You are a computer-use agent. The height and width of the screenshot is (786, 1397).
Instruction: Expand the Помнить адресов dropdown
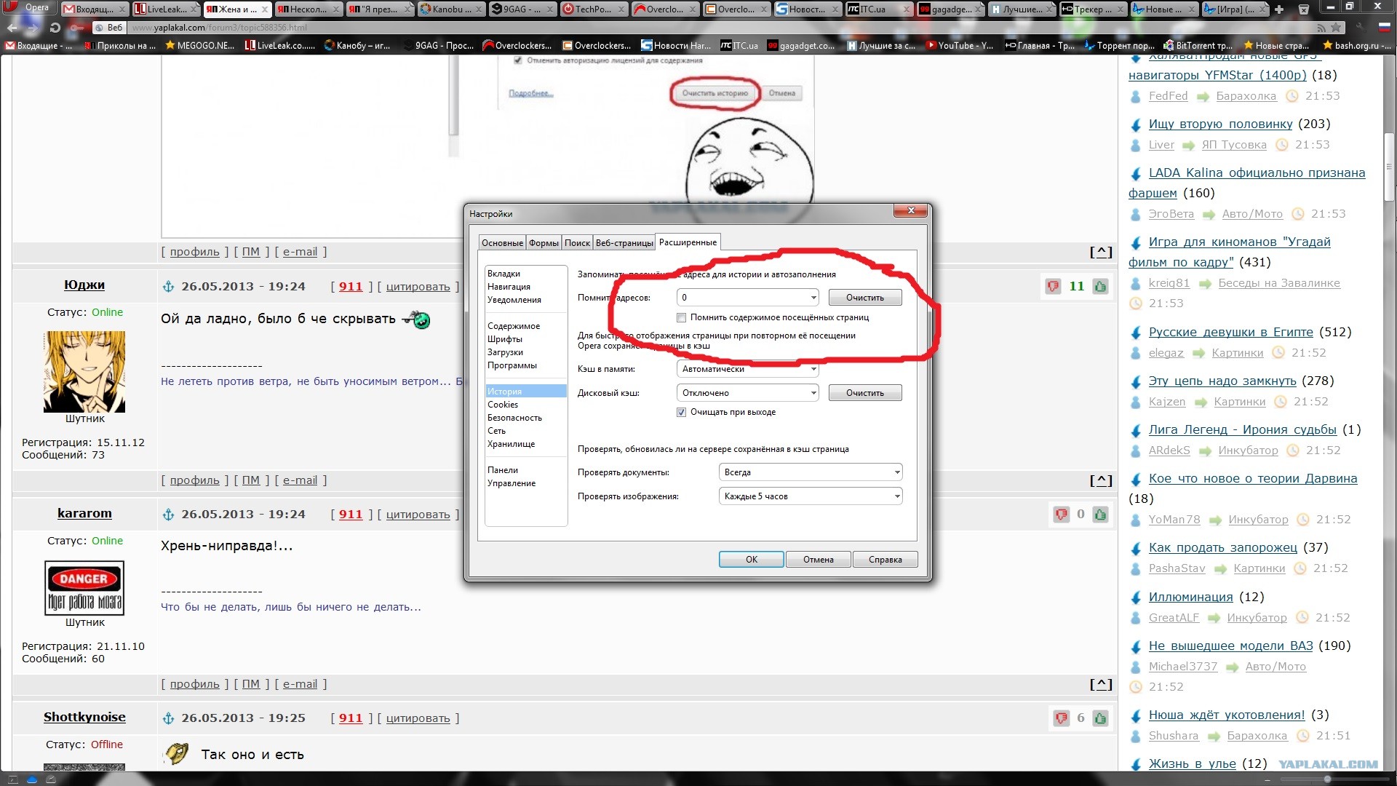[x=813, y=298]
